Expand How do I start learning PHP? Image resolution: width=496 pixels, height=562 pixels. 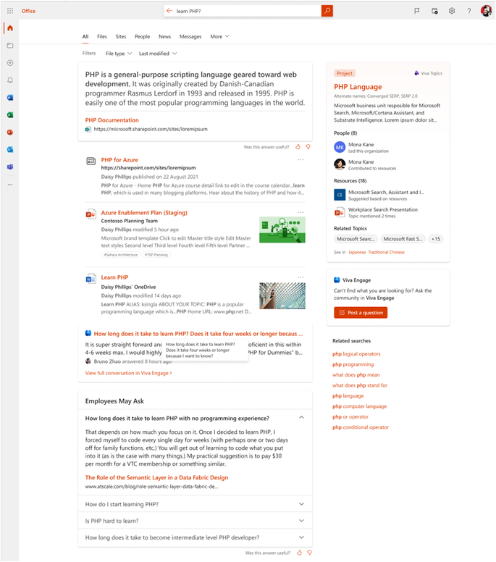coord(195,504)
